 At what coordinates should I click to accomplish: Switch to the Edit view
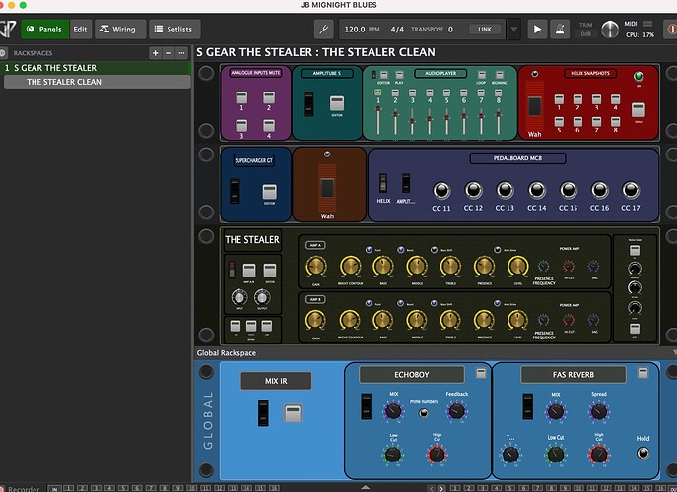click(x=80, y=30)
